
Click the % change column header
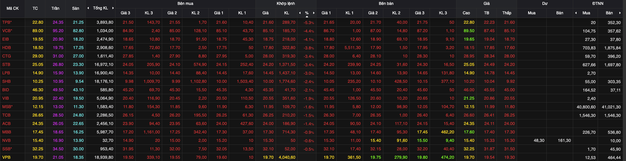(307, 13)
